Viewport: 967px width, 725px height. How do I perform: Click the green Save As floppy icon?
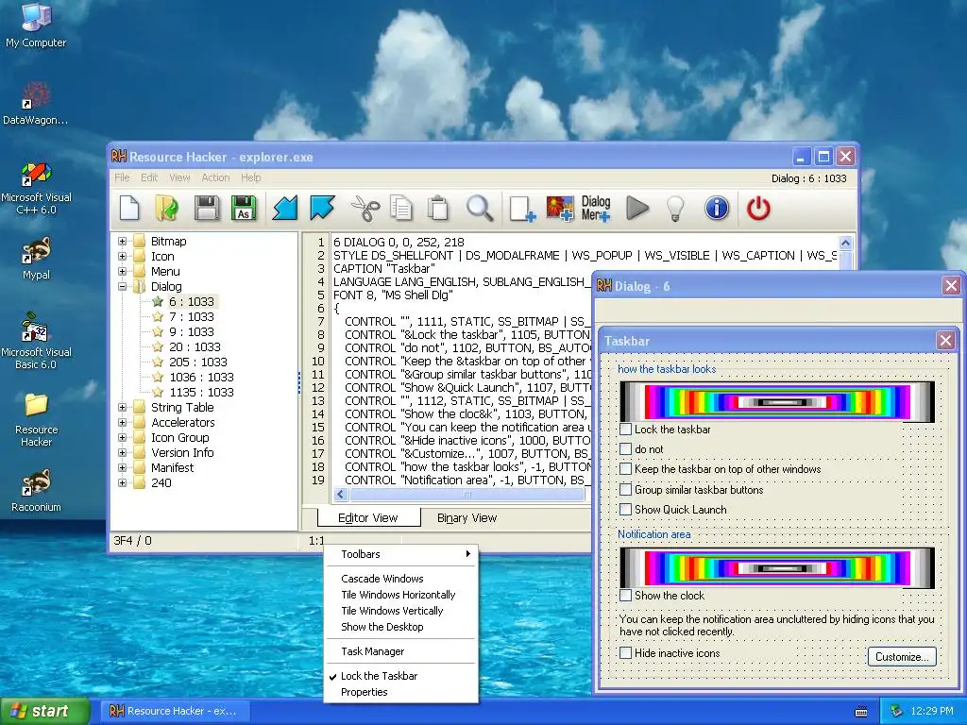pos(244,208)
